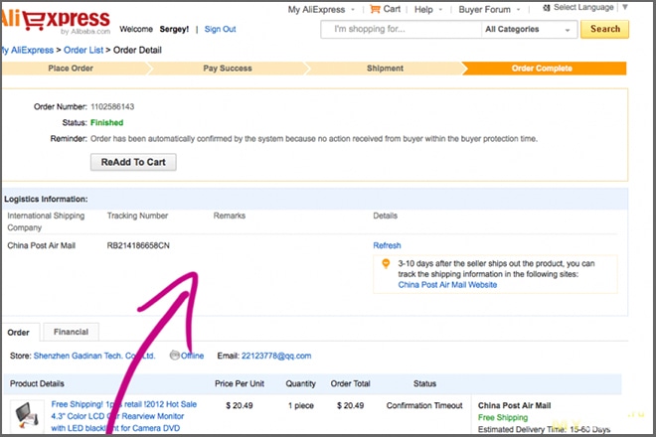Image resolution: width=656 pixels, height=437 pixels.
Task: Click the shopping cart icon
Action: pos(375,9)
